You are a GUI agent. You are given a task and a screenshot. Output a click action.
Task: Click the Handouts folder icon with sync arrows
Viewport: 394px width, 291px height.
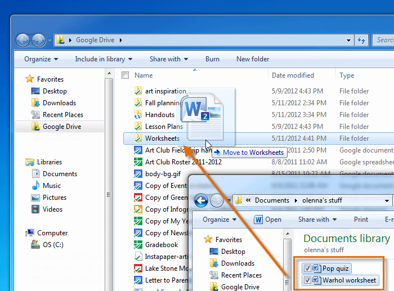coord(138,114)
